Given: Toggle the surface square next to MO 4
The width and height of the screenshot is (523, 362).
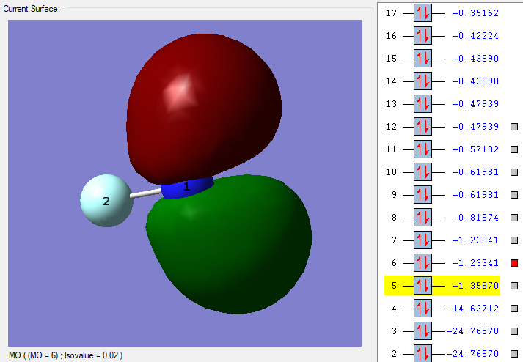Looking at the screenshot, I should pos(514,309).
